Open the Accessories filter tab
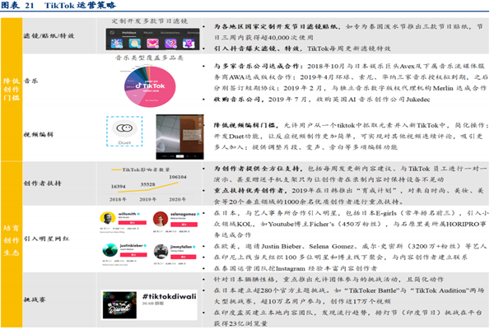 pos(170,33)
